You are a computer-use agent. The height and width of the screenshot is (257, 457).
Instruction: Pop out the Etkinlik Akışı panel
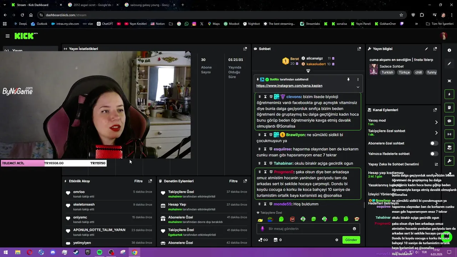(x=150, y=181)
